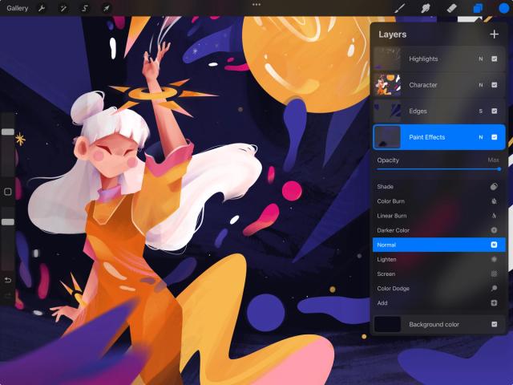Image resolution: width=513 pixels, height=385 pixels.
Task: Open blend mode N of Character layer
Action: [481, 85]
